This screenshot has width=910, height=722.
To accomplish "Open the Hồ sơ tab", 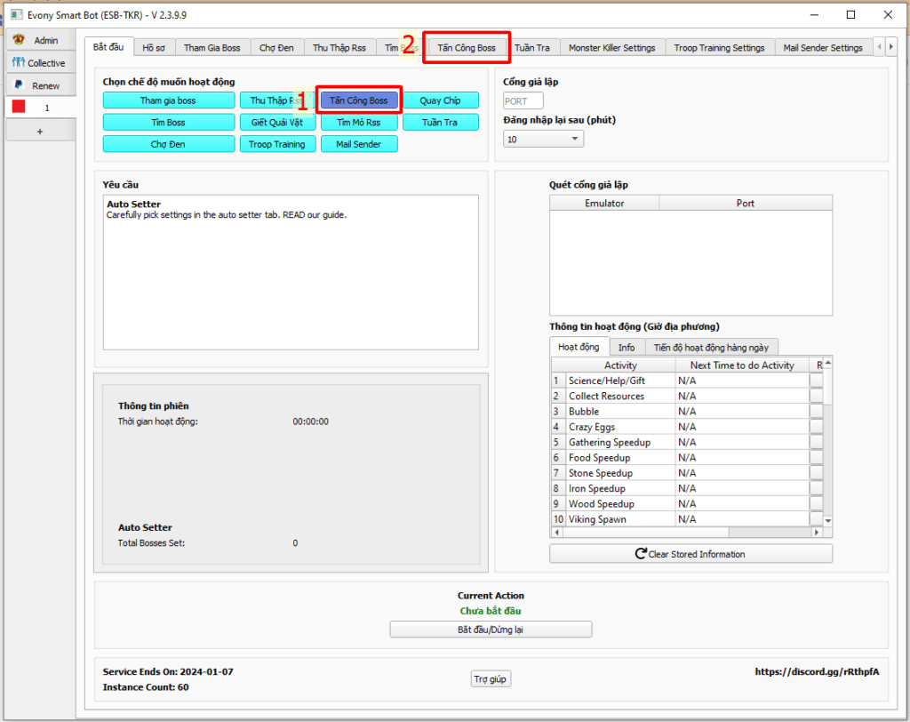I will [x=154, y=48].
